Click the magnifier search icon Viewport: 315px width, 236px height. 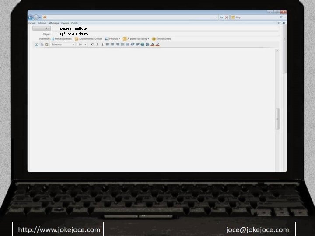(281, 17)
